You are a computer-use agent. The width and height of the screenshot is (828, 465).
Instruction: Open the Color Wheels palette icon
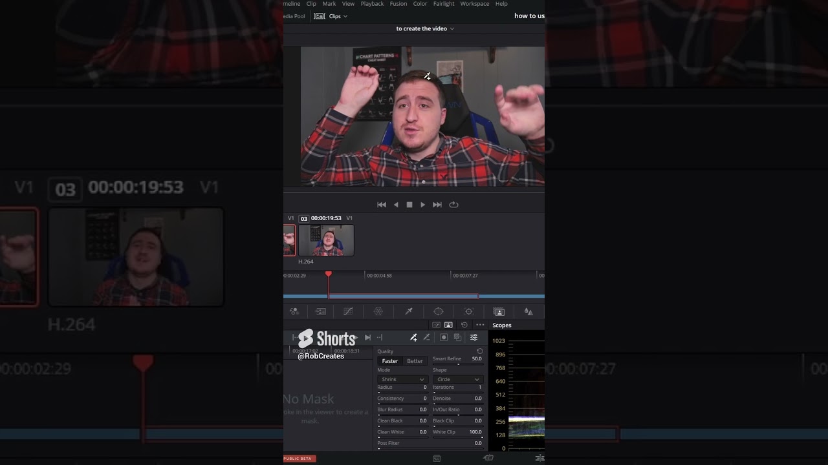tap(294, 311)
